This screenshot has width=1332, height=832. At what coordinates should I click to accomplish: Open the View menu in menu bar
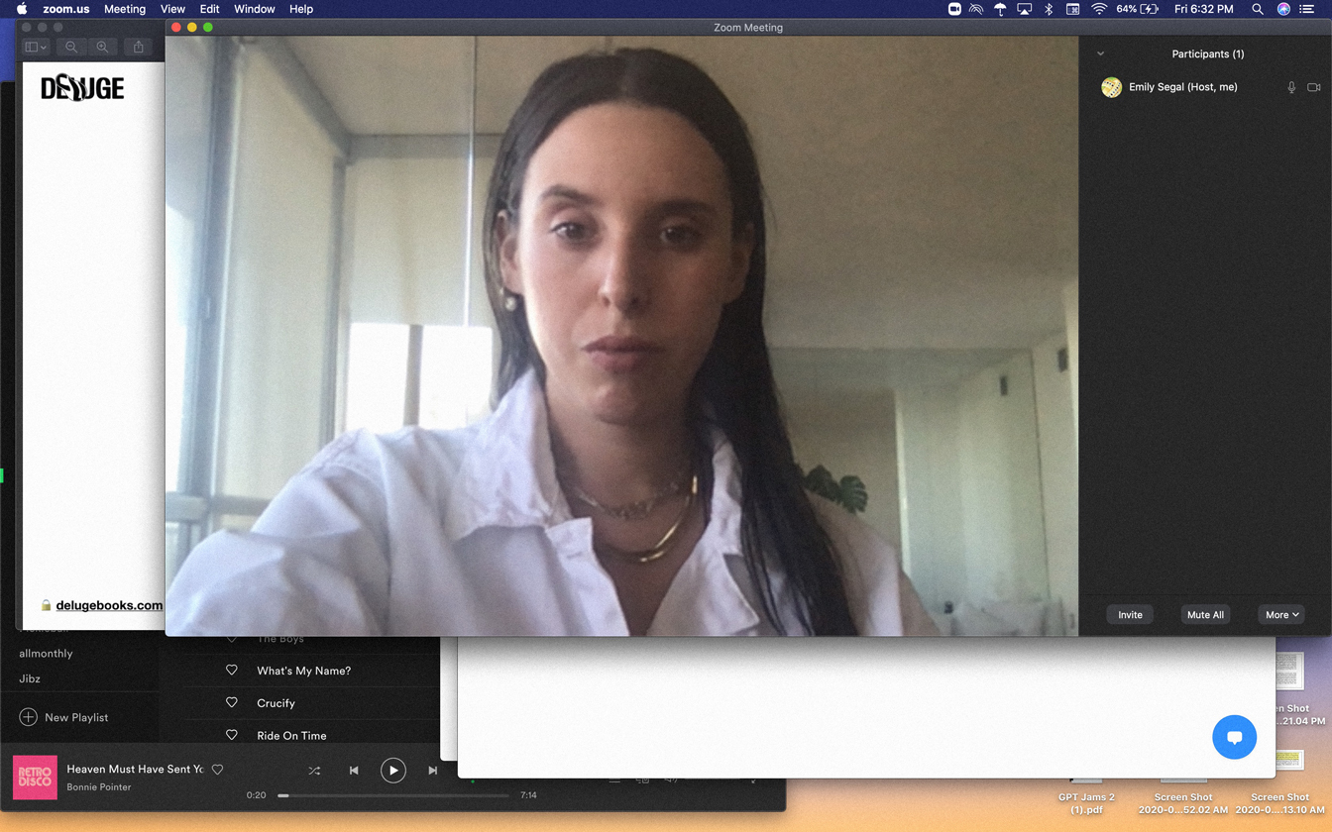coord(172,9)
